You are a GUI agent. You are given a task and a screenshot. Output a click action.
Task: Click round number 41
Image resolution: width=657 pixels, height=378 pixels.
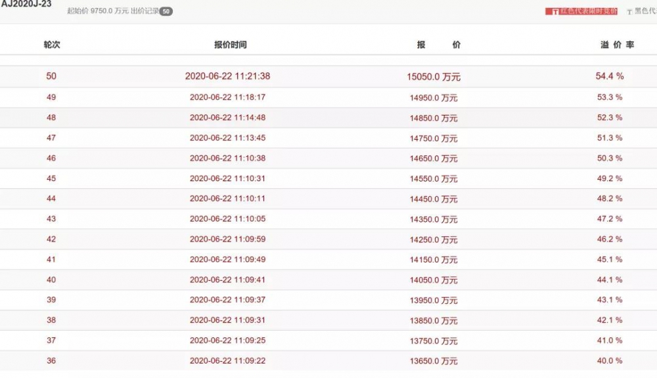51,259
